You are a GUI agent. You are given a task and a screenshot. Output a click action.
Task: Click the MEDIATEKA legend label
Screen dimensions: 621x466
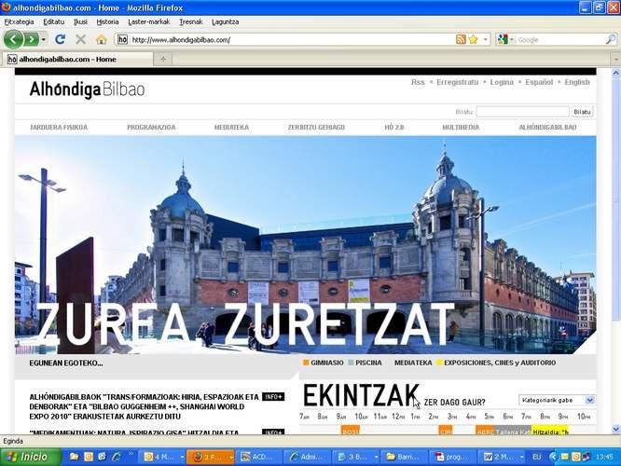413,363
